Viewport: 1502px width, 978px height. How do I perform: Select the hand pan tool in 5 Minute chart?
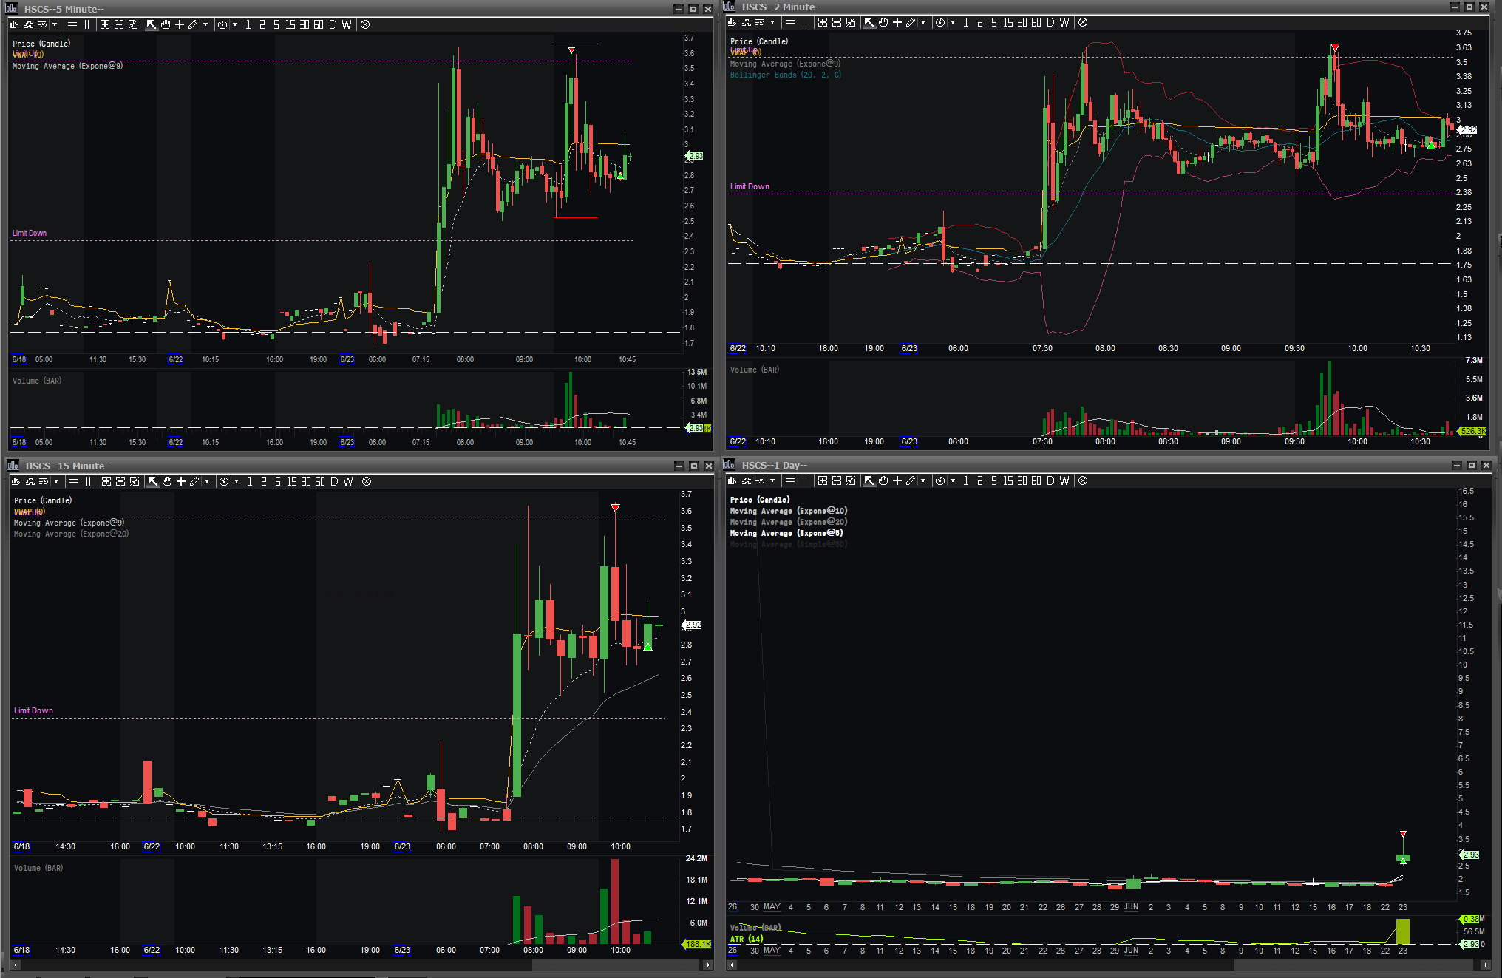point(166,24)
